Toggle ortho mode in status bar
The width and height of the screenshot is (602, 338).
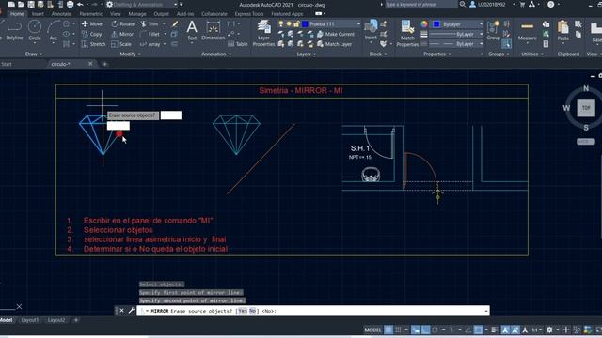coord(425,330)
